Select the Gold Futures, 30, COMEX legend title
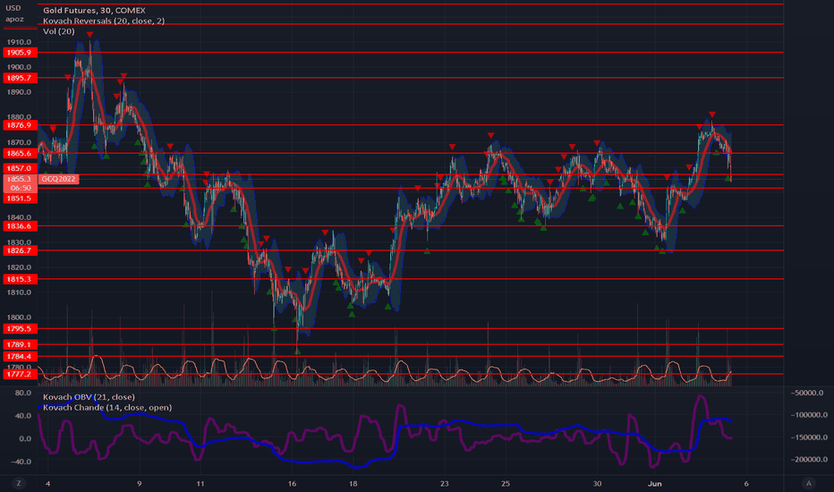Viewport: 834px width, 492px height. coord(94,10)
